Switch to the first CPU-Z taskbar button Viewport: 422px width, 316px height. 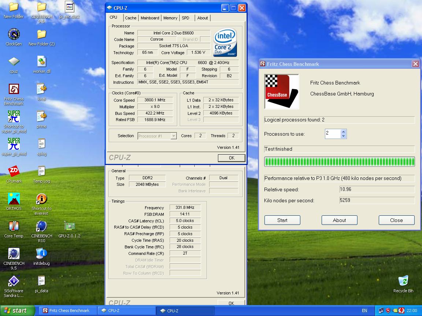click(x=126, y=311)
